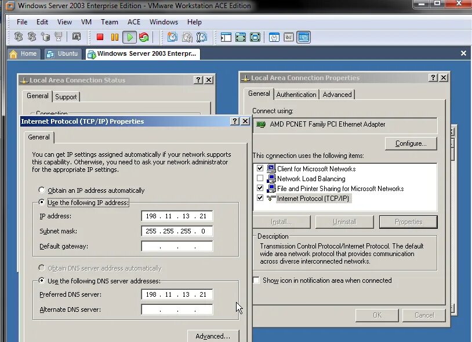Screen dimensions: 472x342
Task: Click Uninstall button in Connection Properties
Action: coord(344,222)
